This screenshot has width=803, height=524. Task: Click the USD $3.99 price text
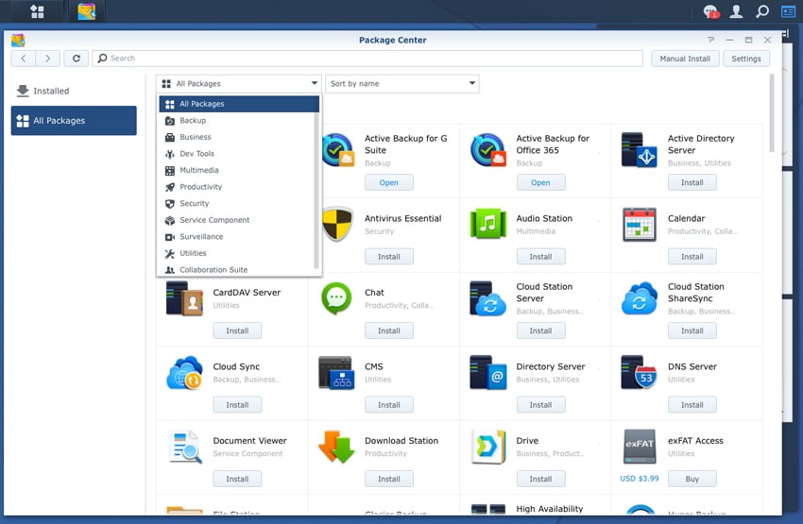pos(640,479)
